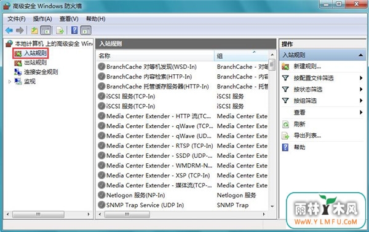Select Media Center Extender - qWave (UD rule
The image size is (369, 232).
(159, 136)
